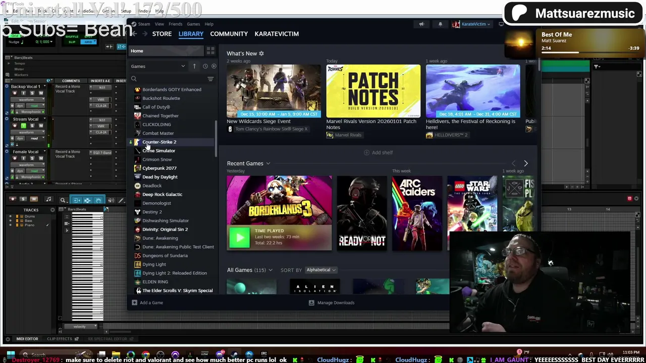Mute the Backup Vocal 1 track in Pro Tools
Image resolution: width=646 pixels, height=363 pixels.
pos(41,93)
